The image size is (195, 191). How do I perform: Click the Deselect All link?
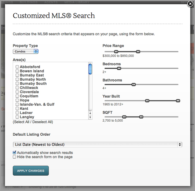click(42, 122)
